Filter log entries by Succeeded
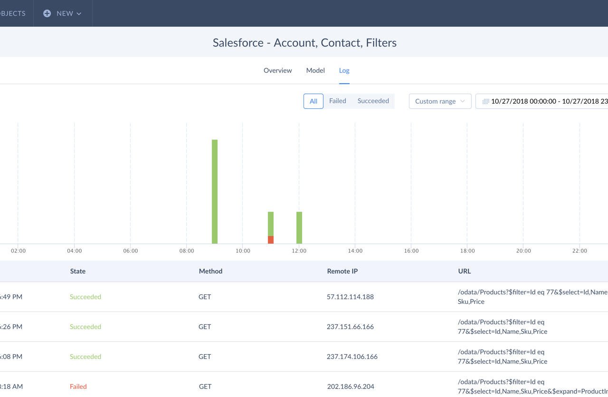The height and width of the screenshot is (397, 608). pyautogui.click(x=373, y=101)
